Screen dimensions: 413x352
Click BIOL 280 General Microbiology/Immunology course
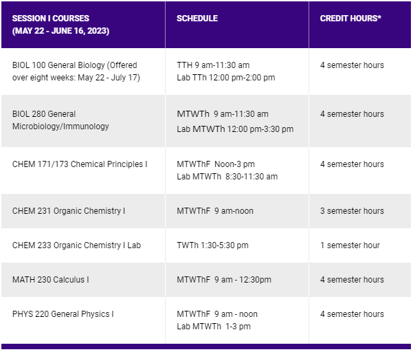pos(60,120)
